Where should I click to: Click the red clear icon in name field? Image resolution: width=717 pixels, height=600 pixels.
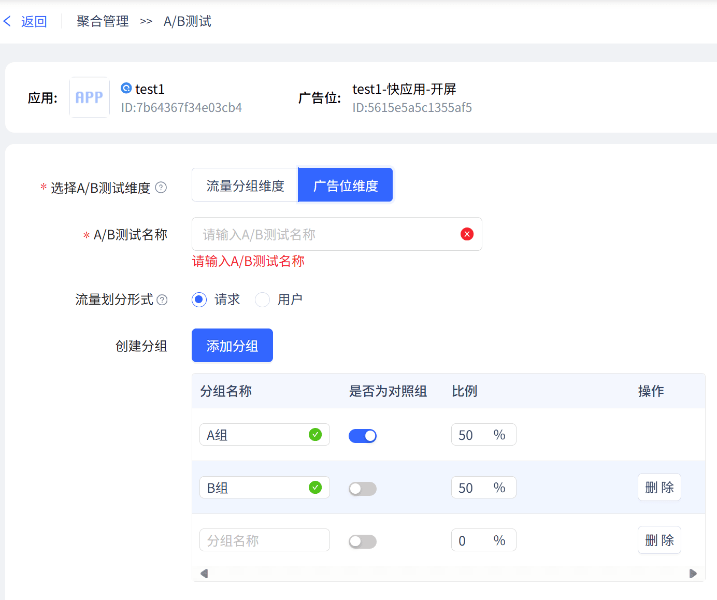click(x=467, y=234)
